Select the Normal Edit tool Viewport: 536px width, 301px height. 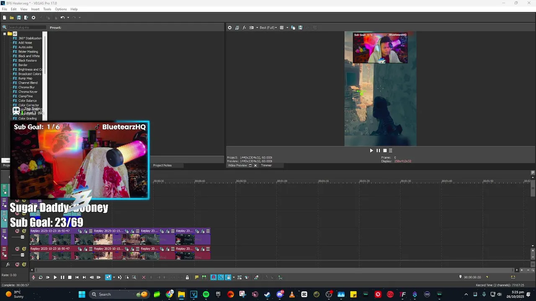coord(108,277)
